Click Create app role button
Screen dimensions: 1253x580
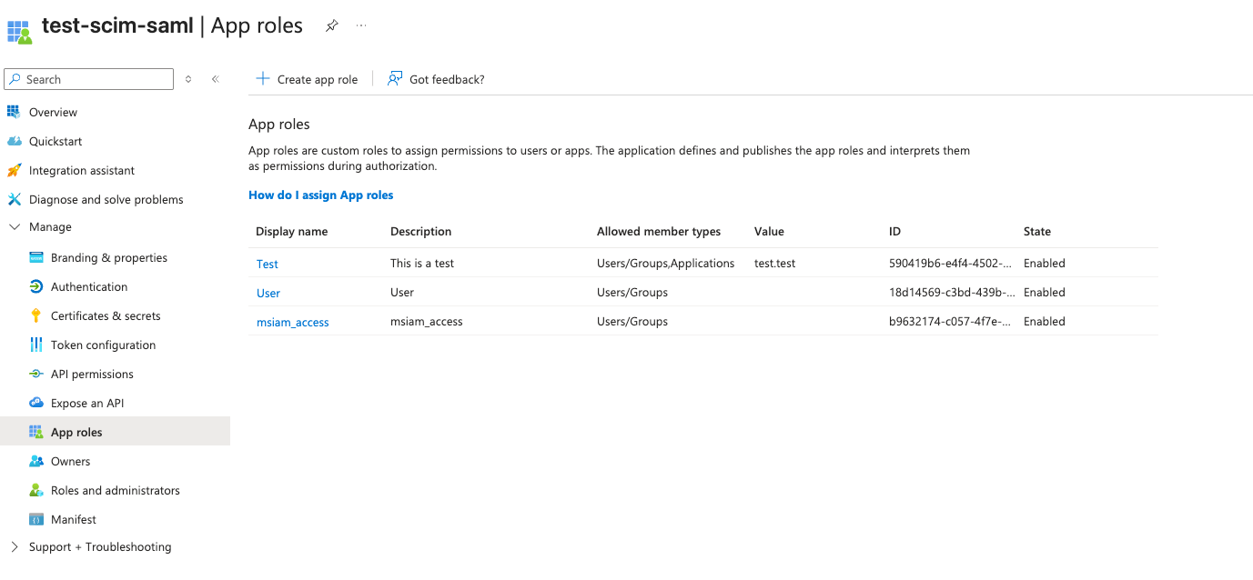[307, 79]
